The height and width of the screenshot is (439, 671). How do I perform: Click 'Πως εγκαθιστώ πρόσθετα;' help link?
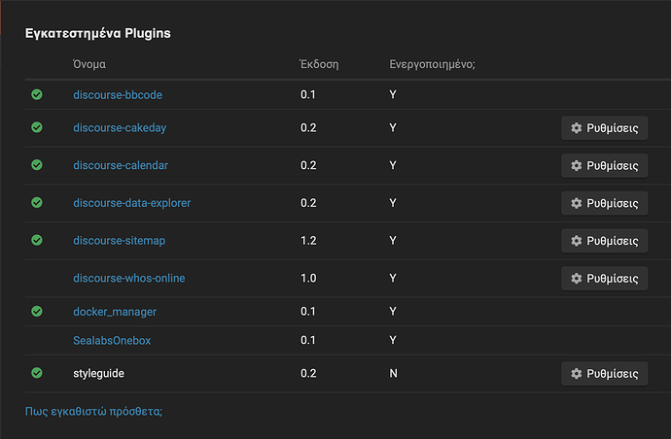(93, 411)
